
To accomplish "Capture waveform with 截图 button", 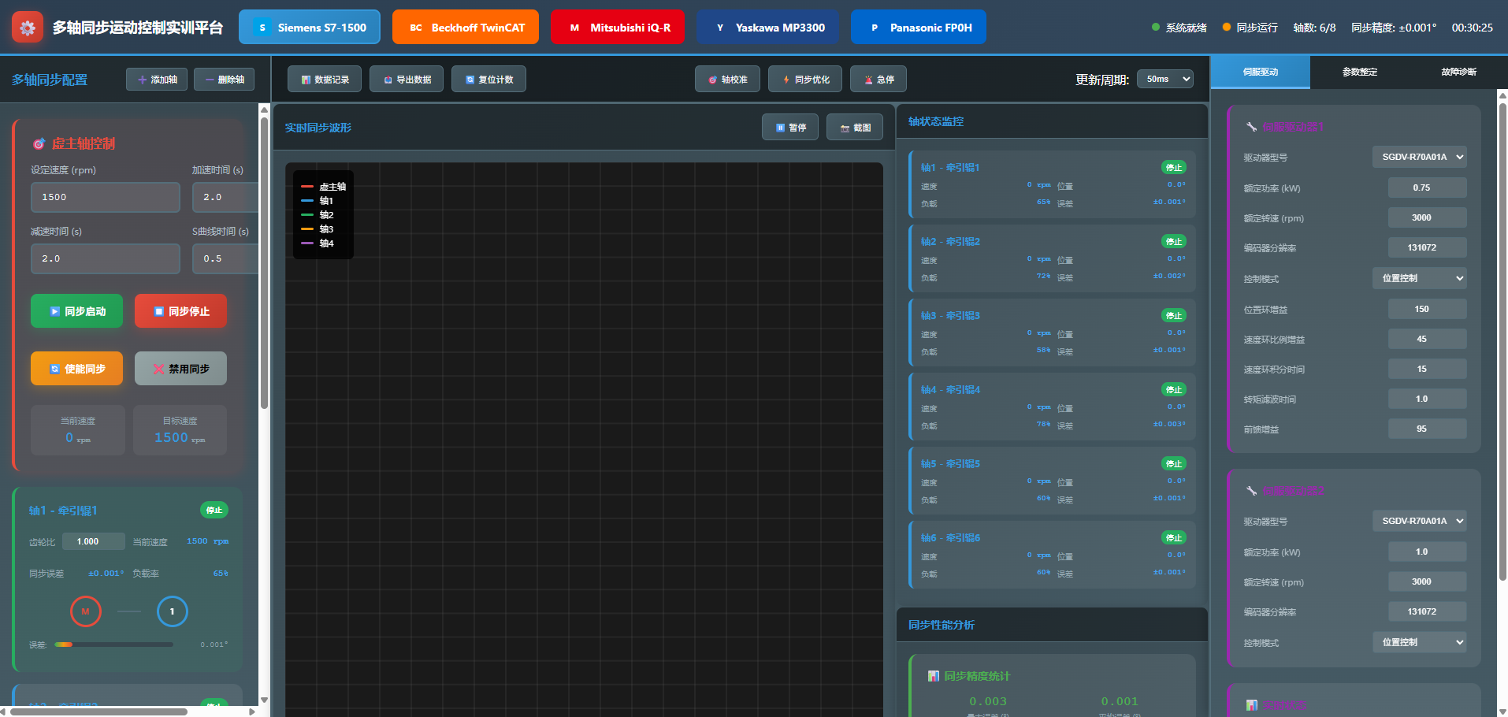I will point(855,128).
